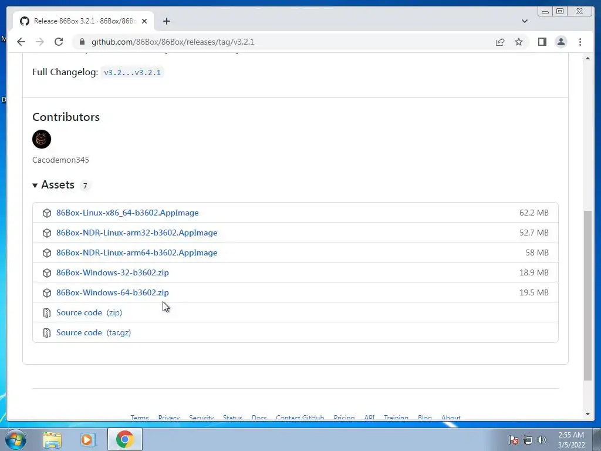Screen dimensions: 601x451
Task: Open the tab search dropdown arrow
Action: (524, 21)
